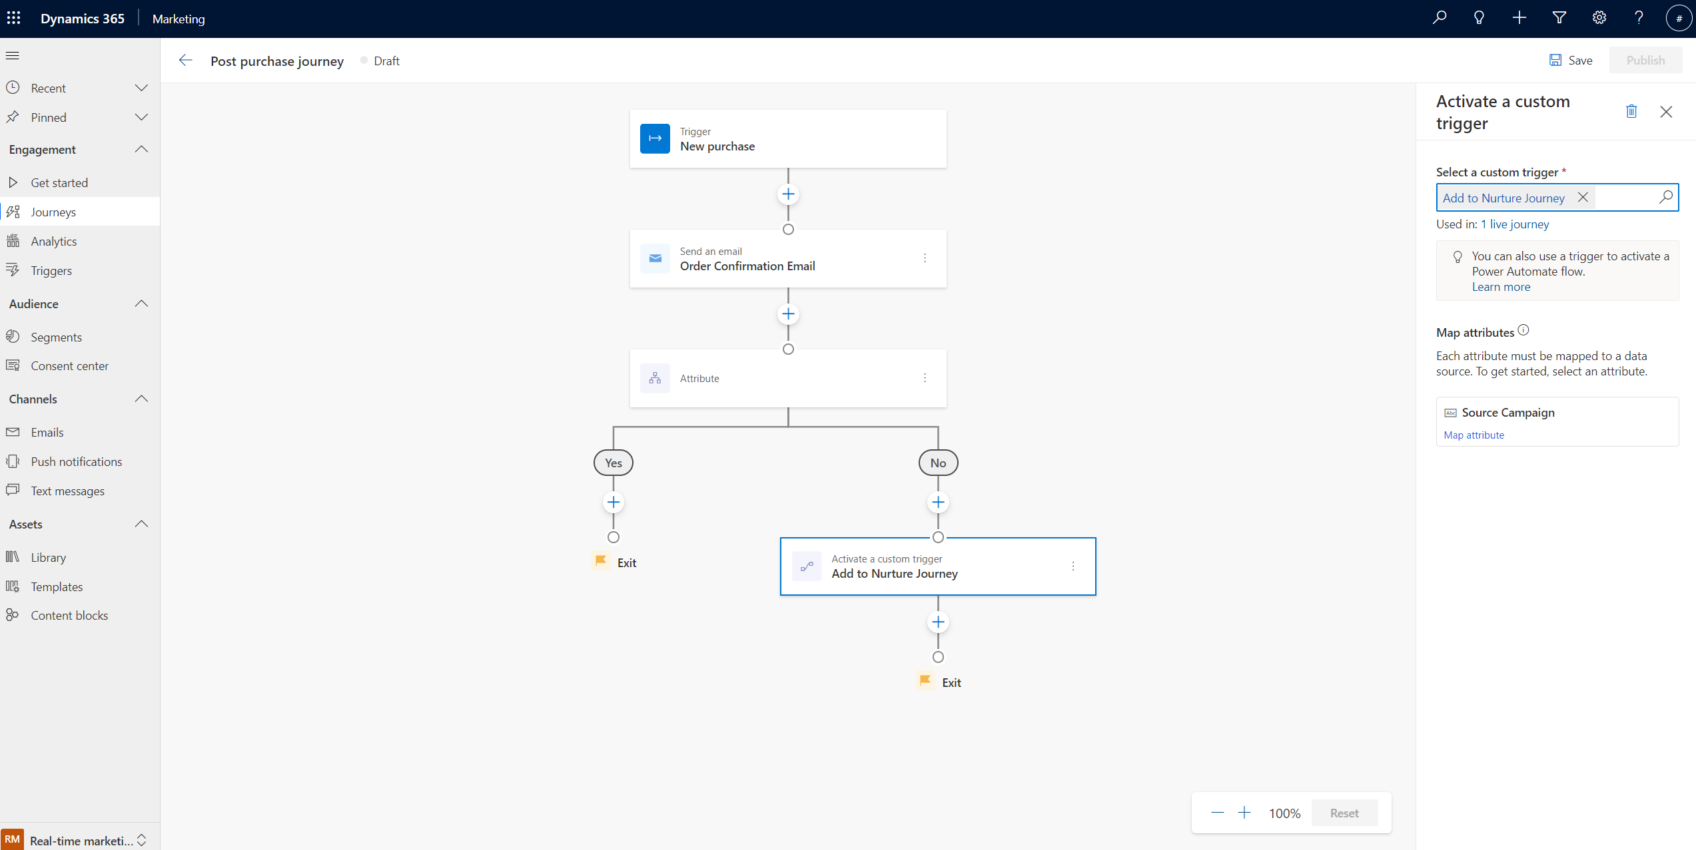1696x850 pixels.
Task: Click the Save button
Action: point(1570,60)
